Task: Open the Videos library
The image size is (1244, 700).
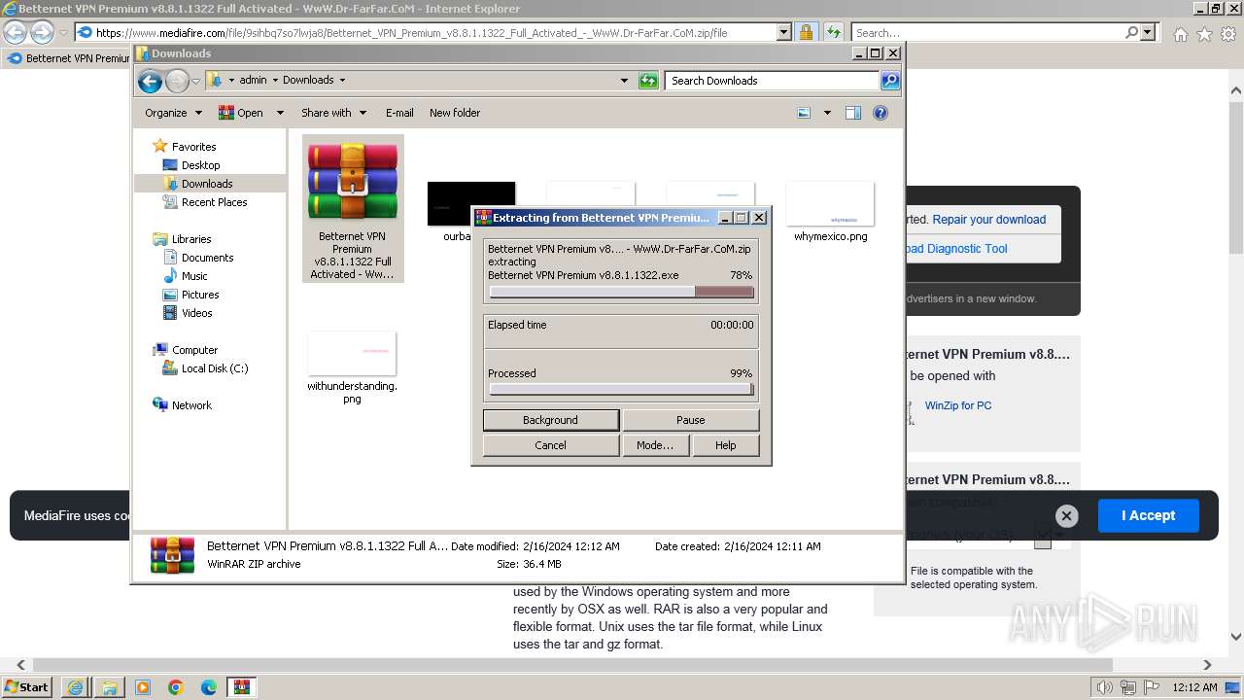Action: click(196, 313)
